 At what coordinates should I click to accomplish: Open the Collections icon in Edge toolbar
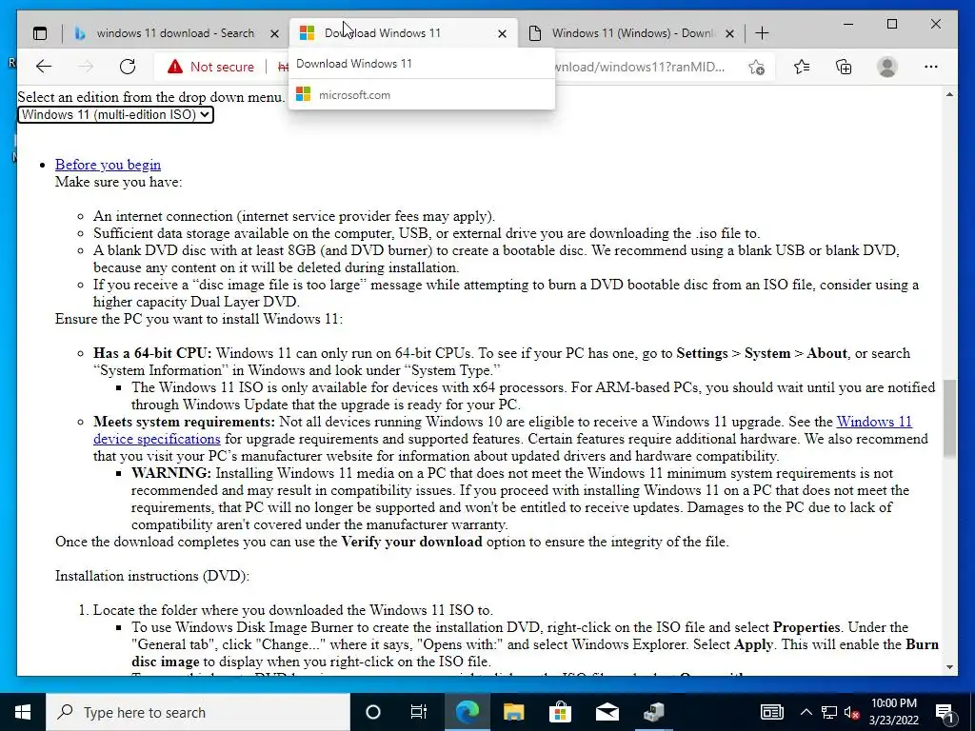click(844, 67)
